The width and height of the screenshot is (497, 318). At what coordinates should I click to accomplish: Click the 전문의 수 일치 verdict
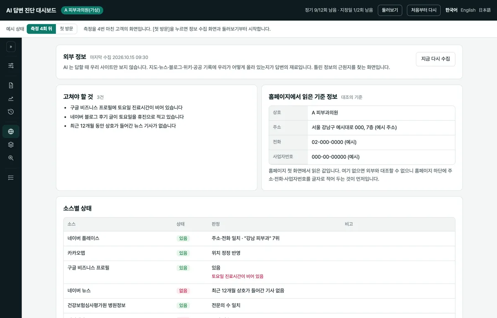point(226,305)
